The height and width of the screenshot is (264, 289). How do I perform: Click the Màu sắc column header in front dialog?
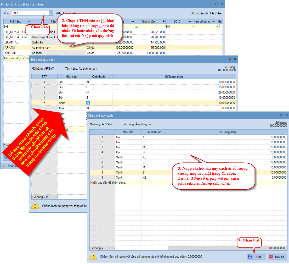pyautogui.click(x=128, y=132)
